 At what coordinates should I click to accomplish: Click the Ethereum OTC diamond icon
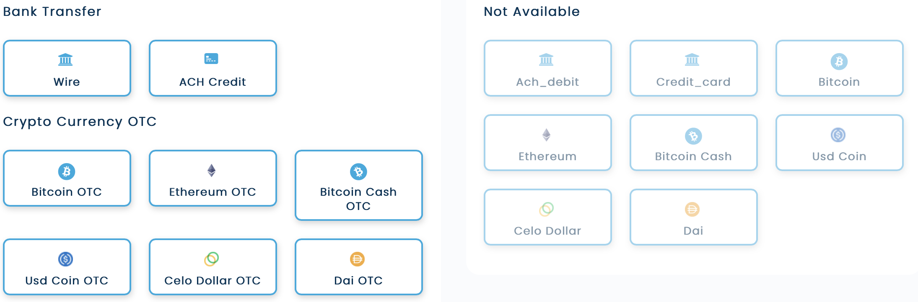point(212,170)
